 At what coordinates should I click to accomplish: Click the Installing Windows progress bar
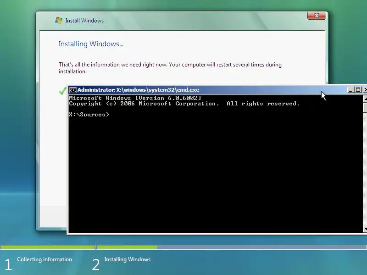pyautogui.click(x=232, y=247)
